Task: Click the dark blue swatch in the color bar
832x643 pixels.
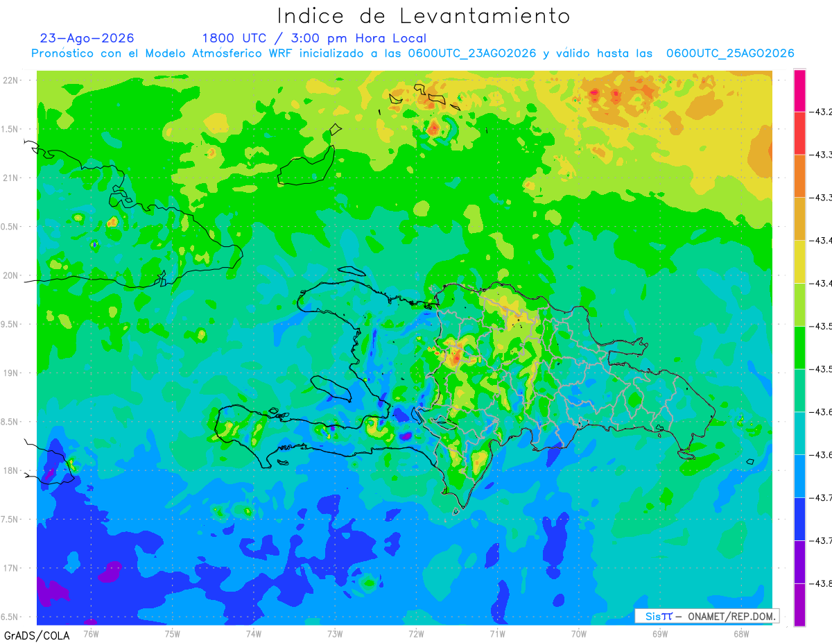Action: (x=799, y=519)
